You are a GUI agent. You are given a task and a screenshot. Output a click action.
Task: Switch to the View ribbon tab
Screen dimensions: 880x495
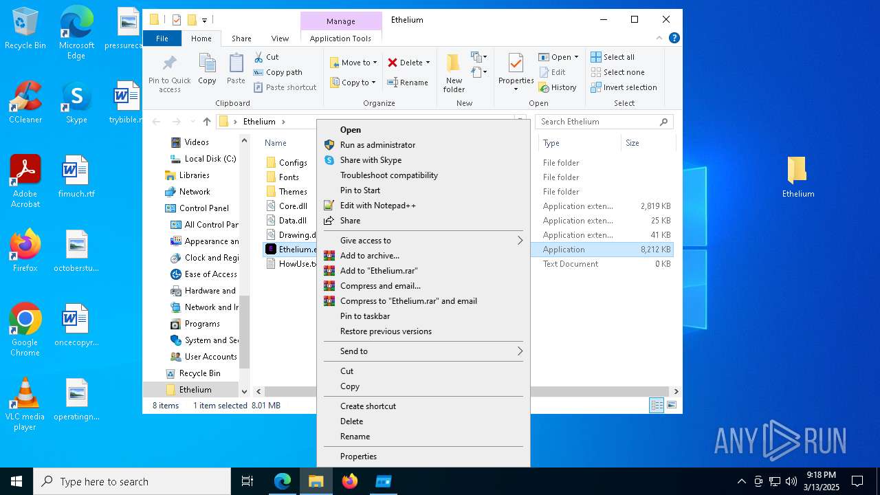[280, 38]
